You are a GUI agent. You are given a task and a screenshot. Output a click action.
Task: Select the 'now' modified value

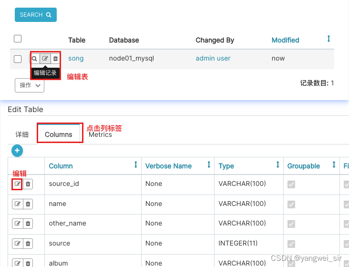[278, 58]
